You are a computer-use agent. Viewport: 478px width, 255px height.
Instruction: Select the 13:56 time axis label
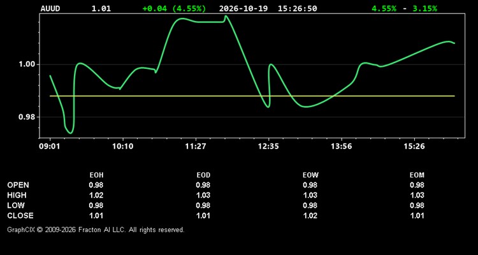coord(342,147)
